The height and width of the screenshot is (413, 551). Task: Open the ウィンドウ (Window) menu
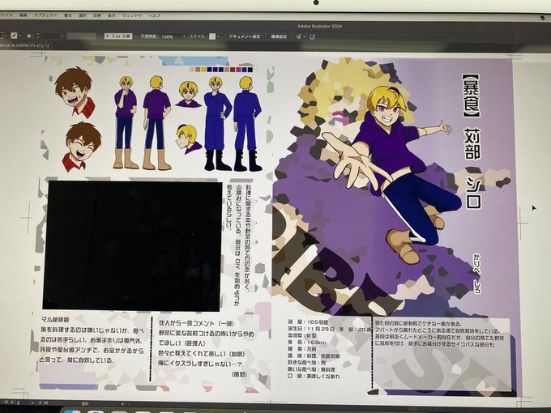(132, 15)
